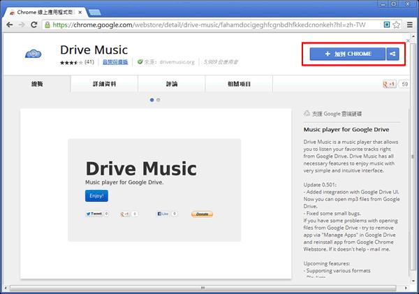Click the orange Donate button
419x294 pixels.
[x=202, y=214]
